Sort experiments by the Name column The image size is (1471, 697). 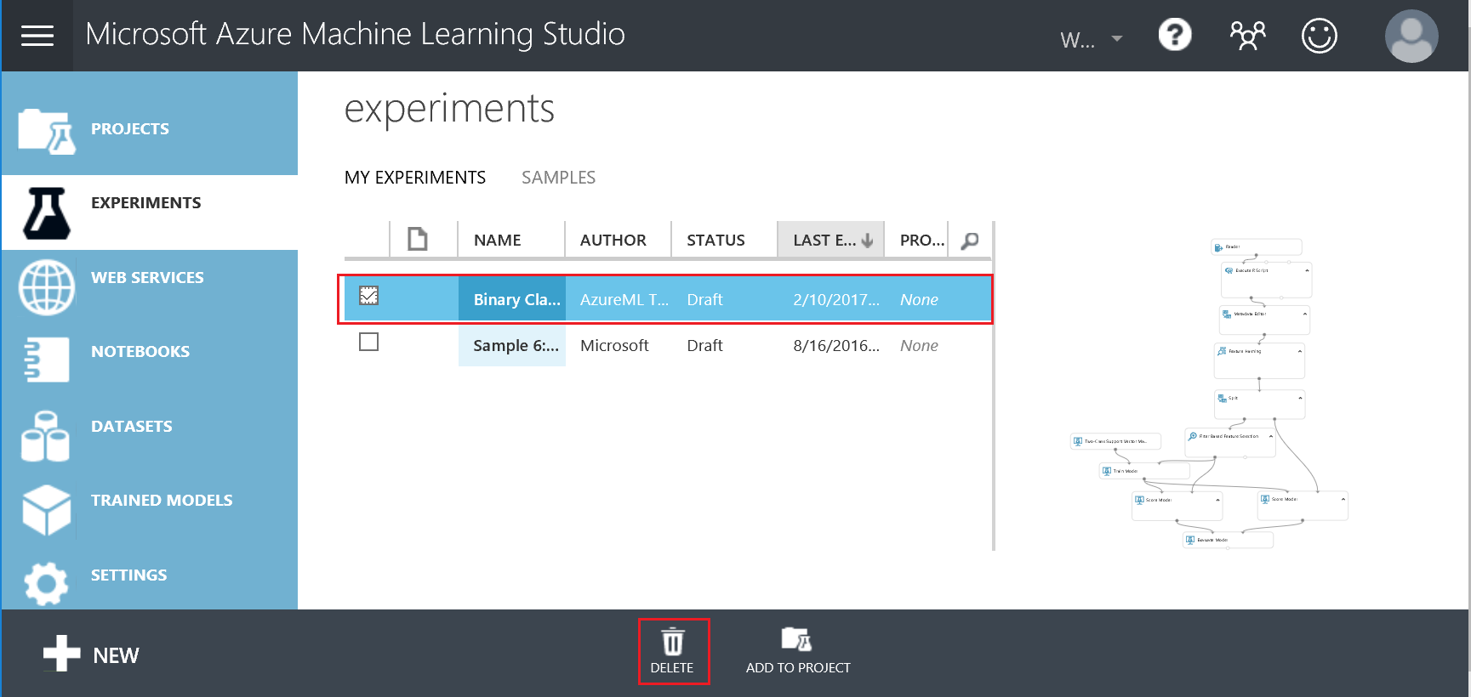pos(498,241)
